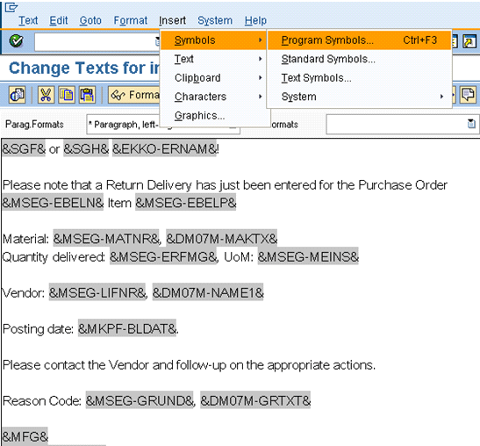Click the Copy icon in toolbar
The width and height of the screenshot is (480, 446).
[x=67, y=95]
